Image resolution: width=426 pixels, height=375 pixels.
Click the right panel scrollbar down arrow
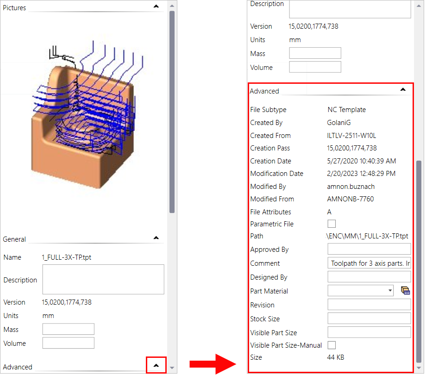(419, 368)
